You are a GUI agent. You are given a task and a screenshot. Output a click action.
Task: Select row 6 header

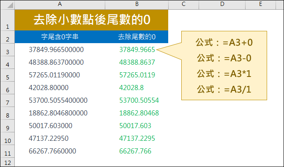tap(8, 88)
